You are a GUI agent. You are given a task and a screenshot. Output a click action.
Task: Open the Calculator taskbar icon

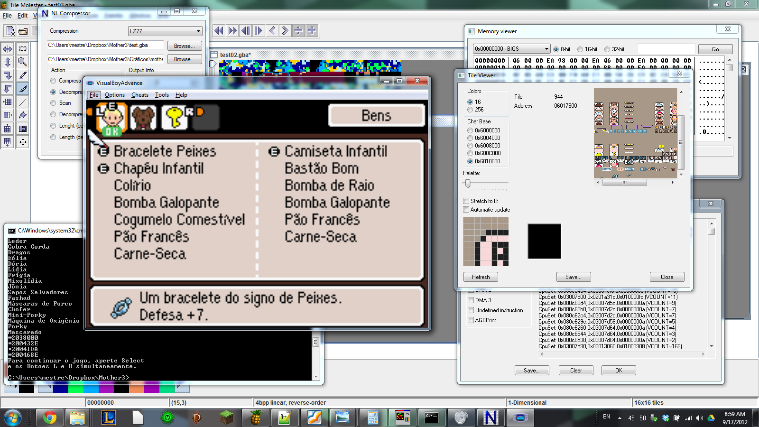tap(373, 418)
